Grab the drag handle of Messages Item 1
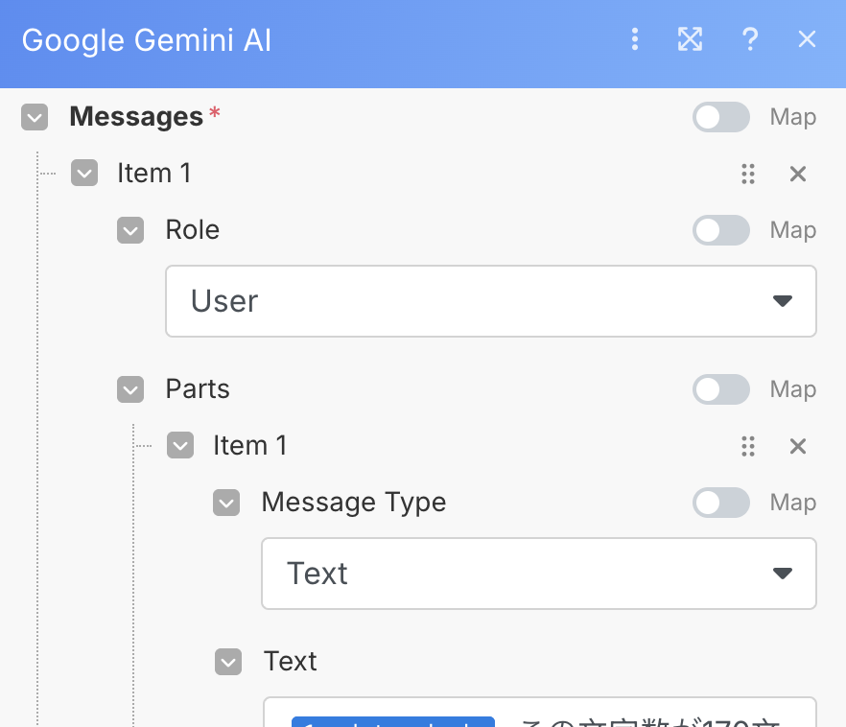The width and height of the screenshot is (846, 727). pos(748,174)
